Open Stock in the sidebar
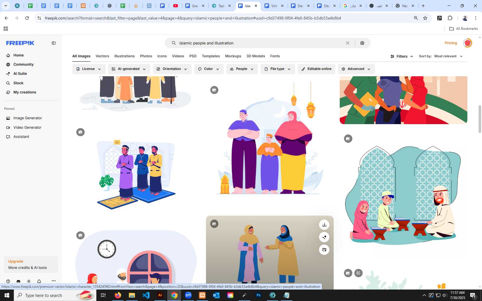The width and height of the screenshot is (482, 301). (x=18, y=83)
